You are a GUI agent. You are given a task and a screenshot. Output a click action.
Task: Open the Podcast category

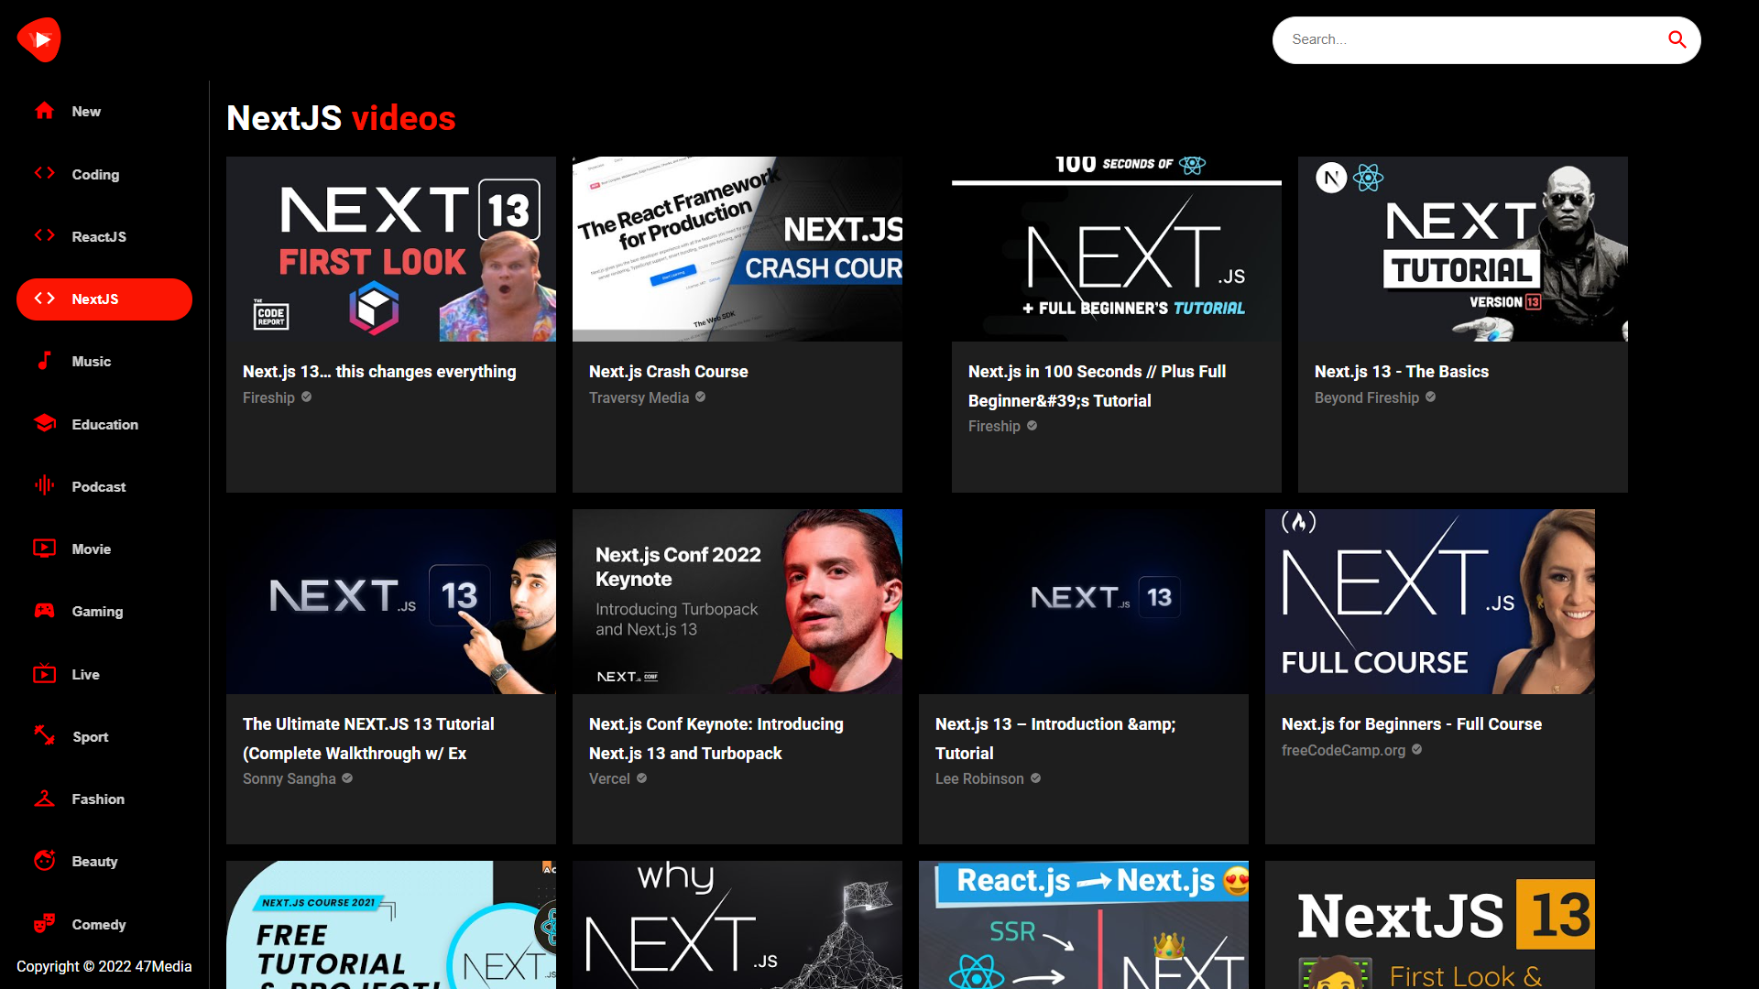coord(104,486)
